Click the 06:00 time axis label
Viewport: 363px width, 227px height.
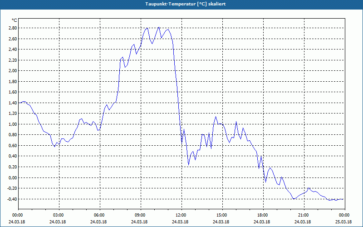pos(100,215)
